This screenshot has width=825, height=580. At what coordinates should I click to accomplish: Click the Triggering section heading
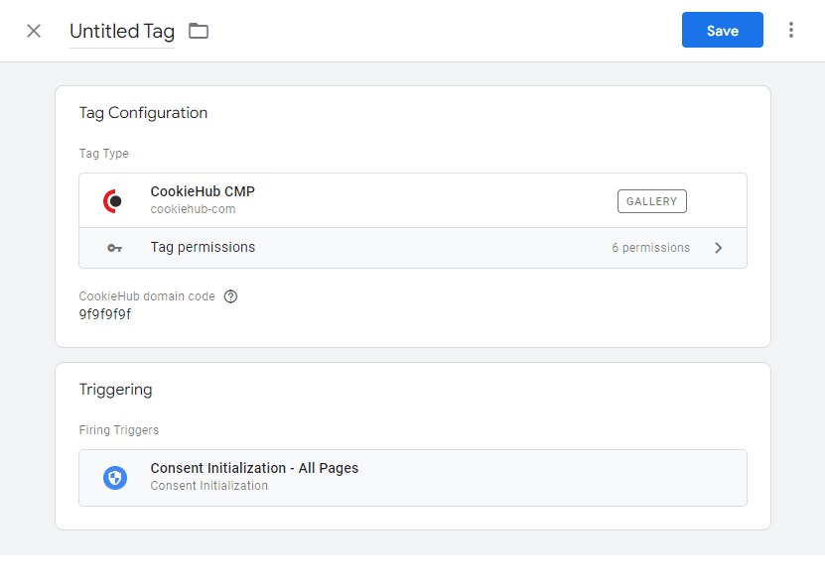click(115, 390)
